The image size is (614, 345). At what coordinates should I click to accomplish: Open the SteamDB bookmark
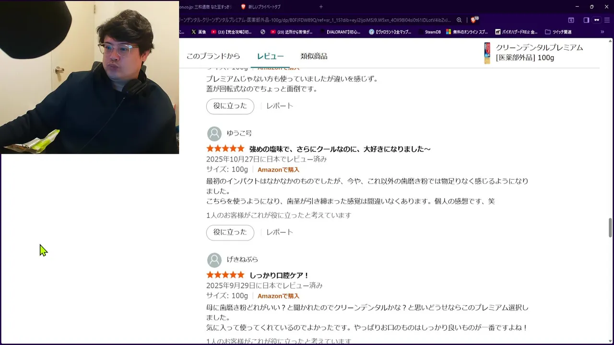click(x=429, y=32)
